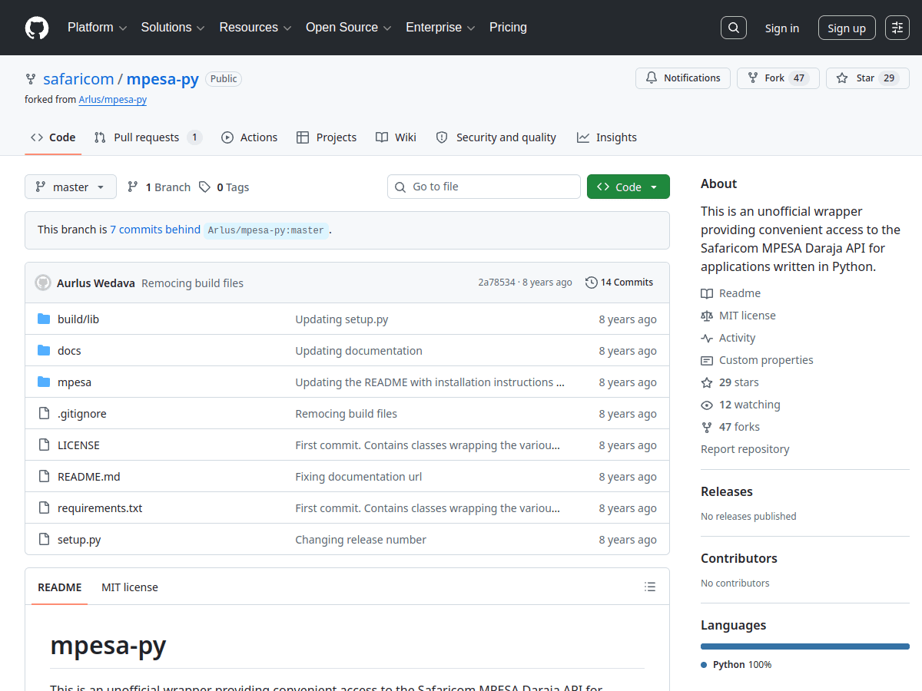Switch to the MIT license tab
The height and width of the screenshot is (691, 922).
click(130, 587)
